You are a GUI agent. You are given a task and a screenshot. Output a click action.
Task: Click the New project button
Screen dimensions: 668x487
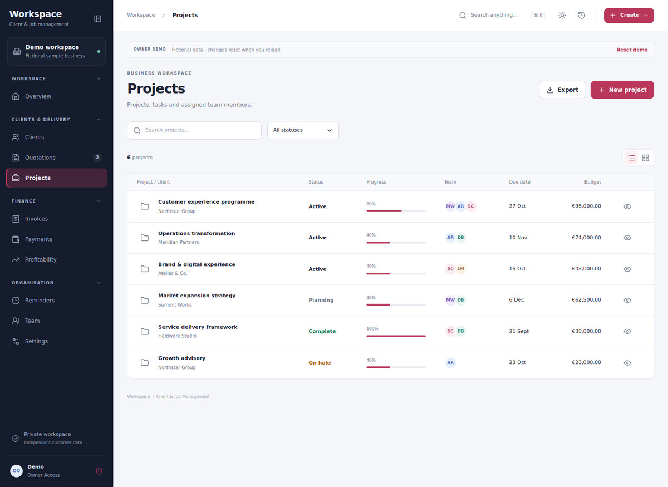point(622,90)
